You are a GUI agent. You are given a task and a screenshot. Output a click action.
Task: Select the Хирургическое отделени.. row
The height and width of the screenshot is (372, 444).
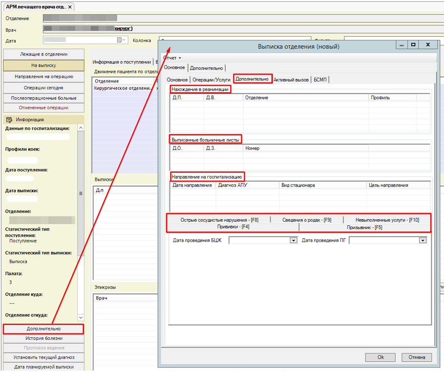pyautogui.click(x=125, y=88)
